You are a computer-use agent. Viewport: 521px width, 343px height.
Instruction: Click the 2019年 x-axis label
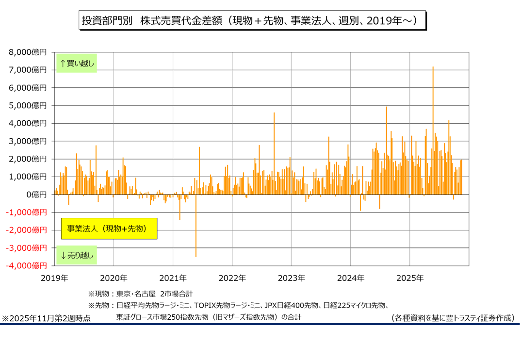(54, 278)
